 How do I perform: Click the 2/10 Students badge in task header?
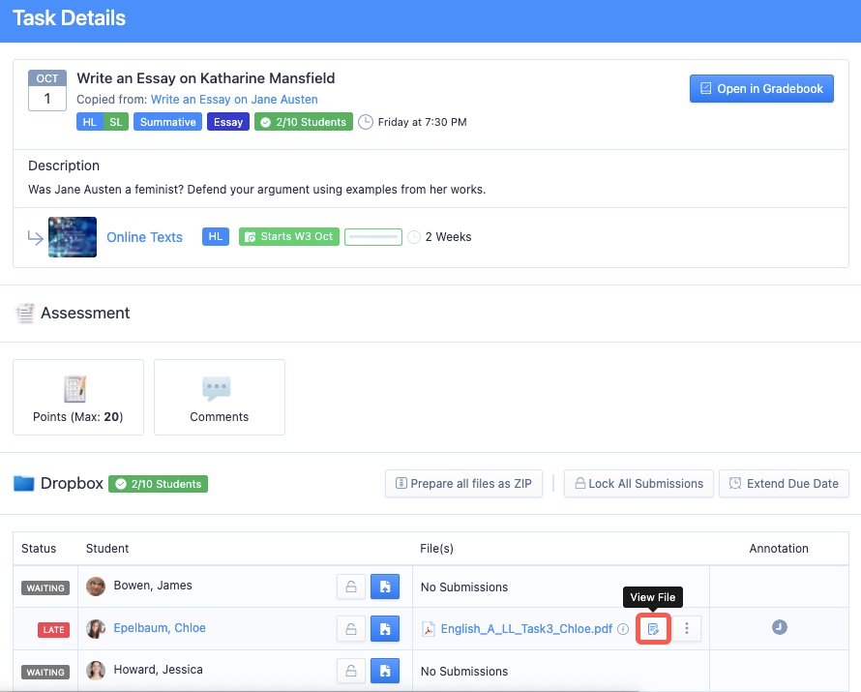click(x=304, y=122)
